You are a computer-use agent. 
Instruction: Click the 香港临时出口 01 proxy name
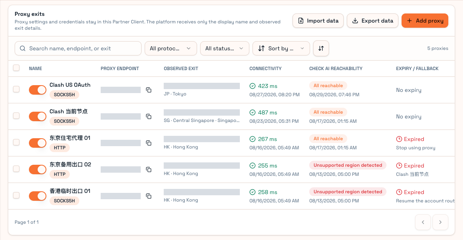click(x=70, y=191)
